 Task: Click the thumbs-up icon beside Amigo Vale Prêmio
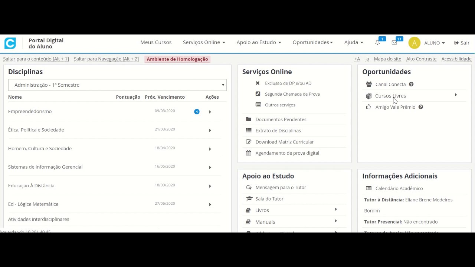368,107
